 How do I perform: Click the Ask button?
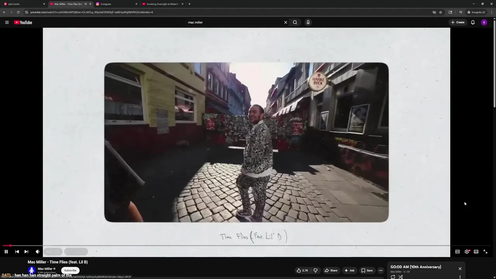point(349,270)
